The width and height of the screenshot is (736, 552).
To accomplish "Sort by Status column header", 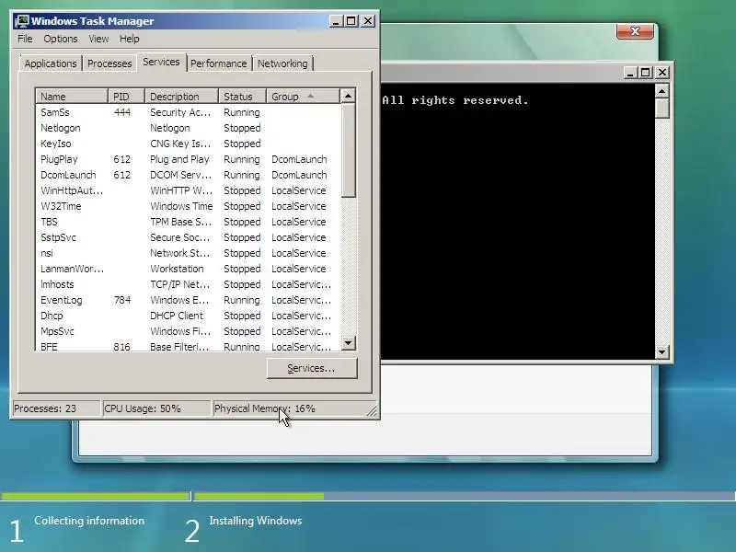I will 242,97.
